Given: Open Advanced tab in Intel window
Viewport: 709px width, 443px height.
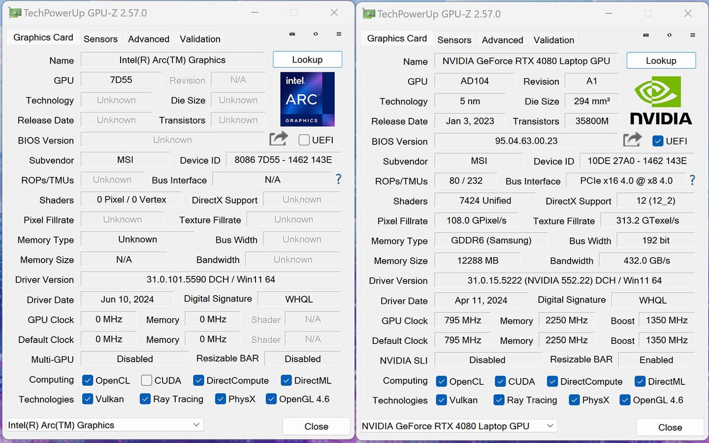Looking at the screenshot, I should click(149, 39).
